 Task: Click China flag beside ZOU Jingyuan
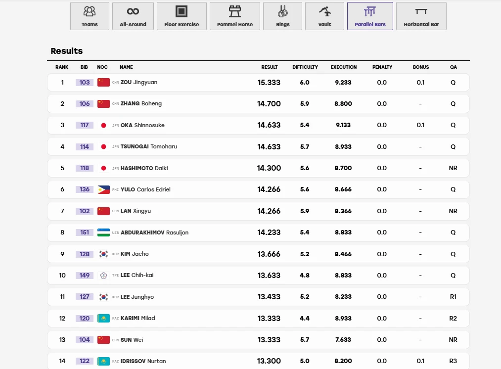(x=103, y=83)
